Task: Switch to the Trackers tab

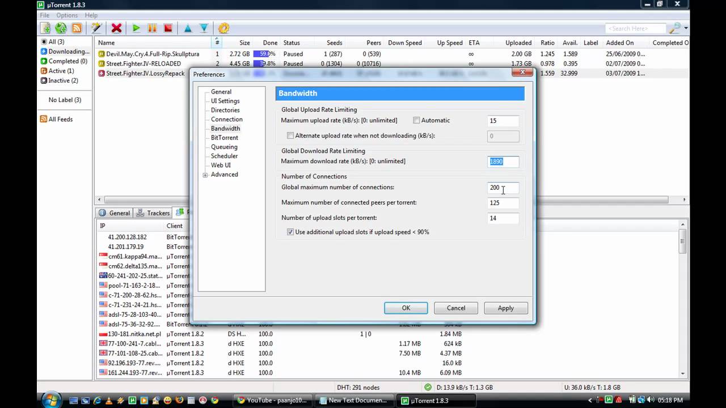Action: click(x=153, y=213)
